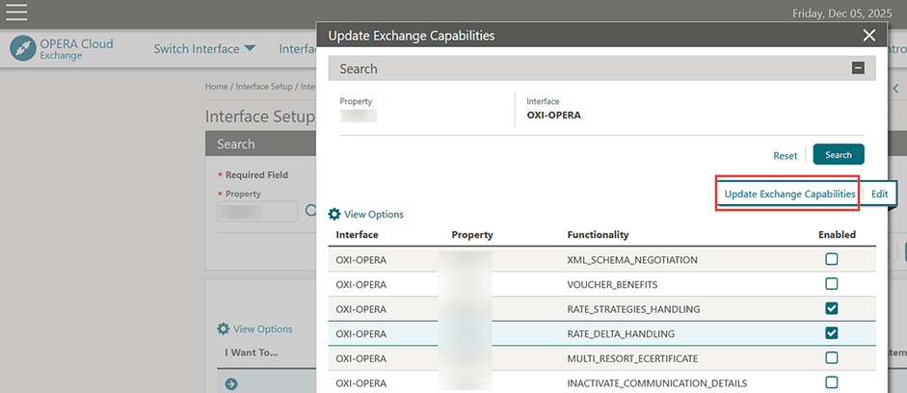The width and height of the screenshot is (907, 393).
Task: Click the Property column header
Action: coord(472,235)
